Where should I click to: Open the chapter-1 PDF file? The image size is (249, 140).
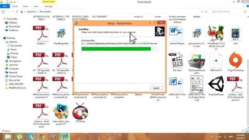coord(41,33)
